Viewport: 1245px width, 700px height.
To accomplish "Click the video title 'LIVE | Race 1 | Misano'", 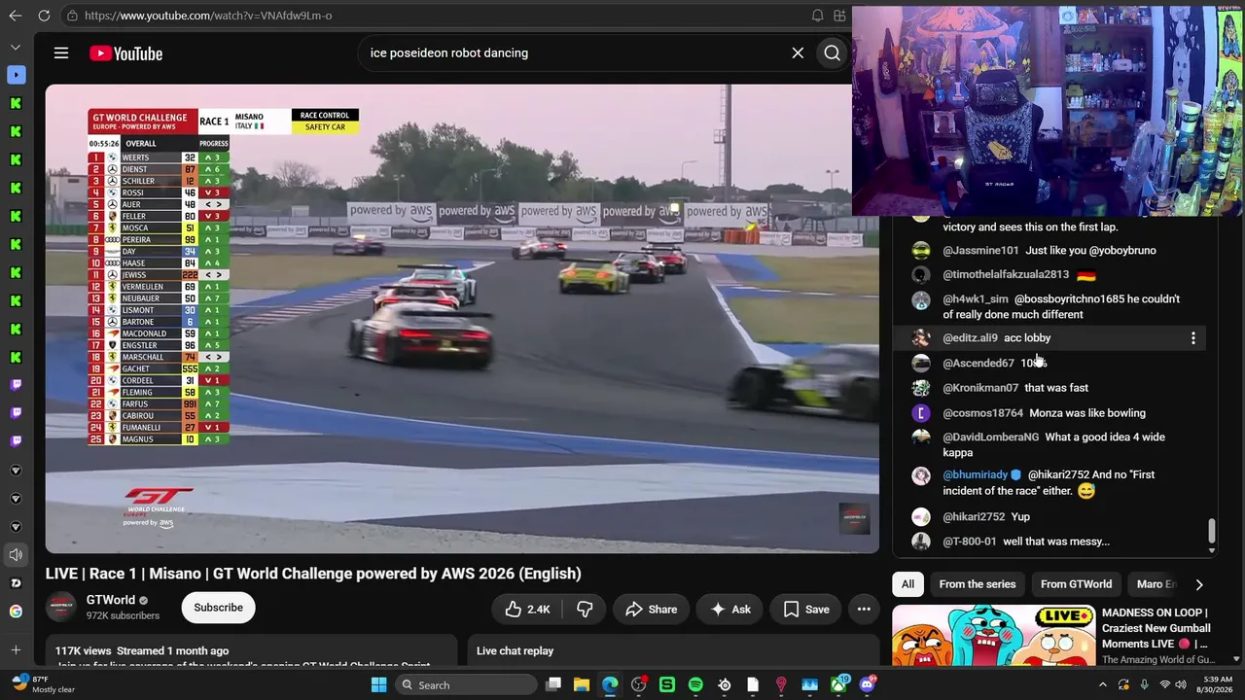I will click(313, 574).
